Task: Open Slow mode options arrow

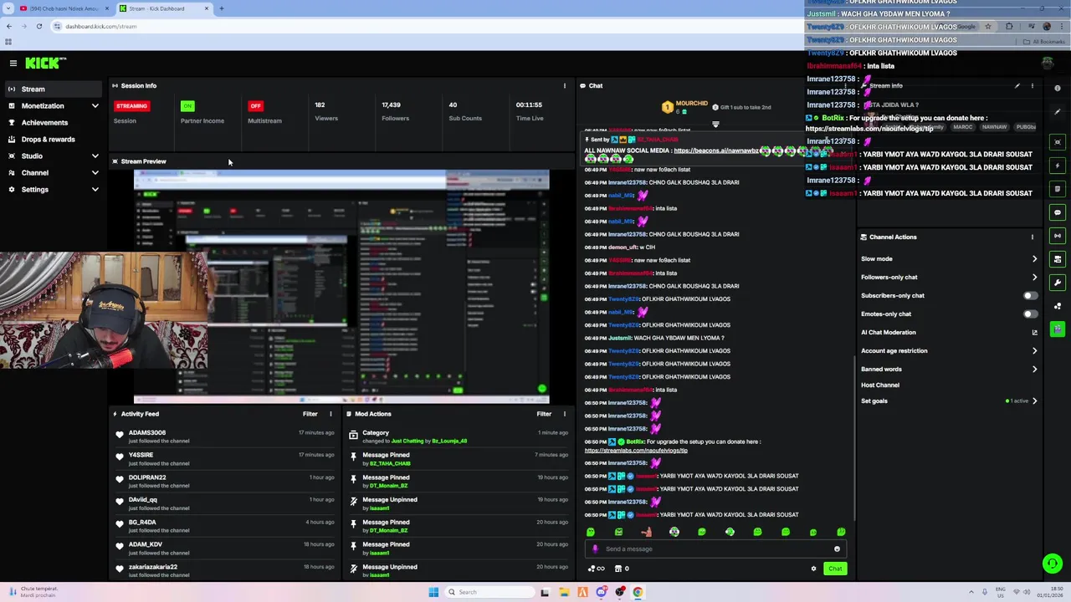Action: [x=1034, y=259]
